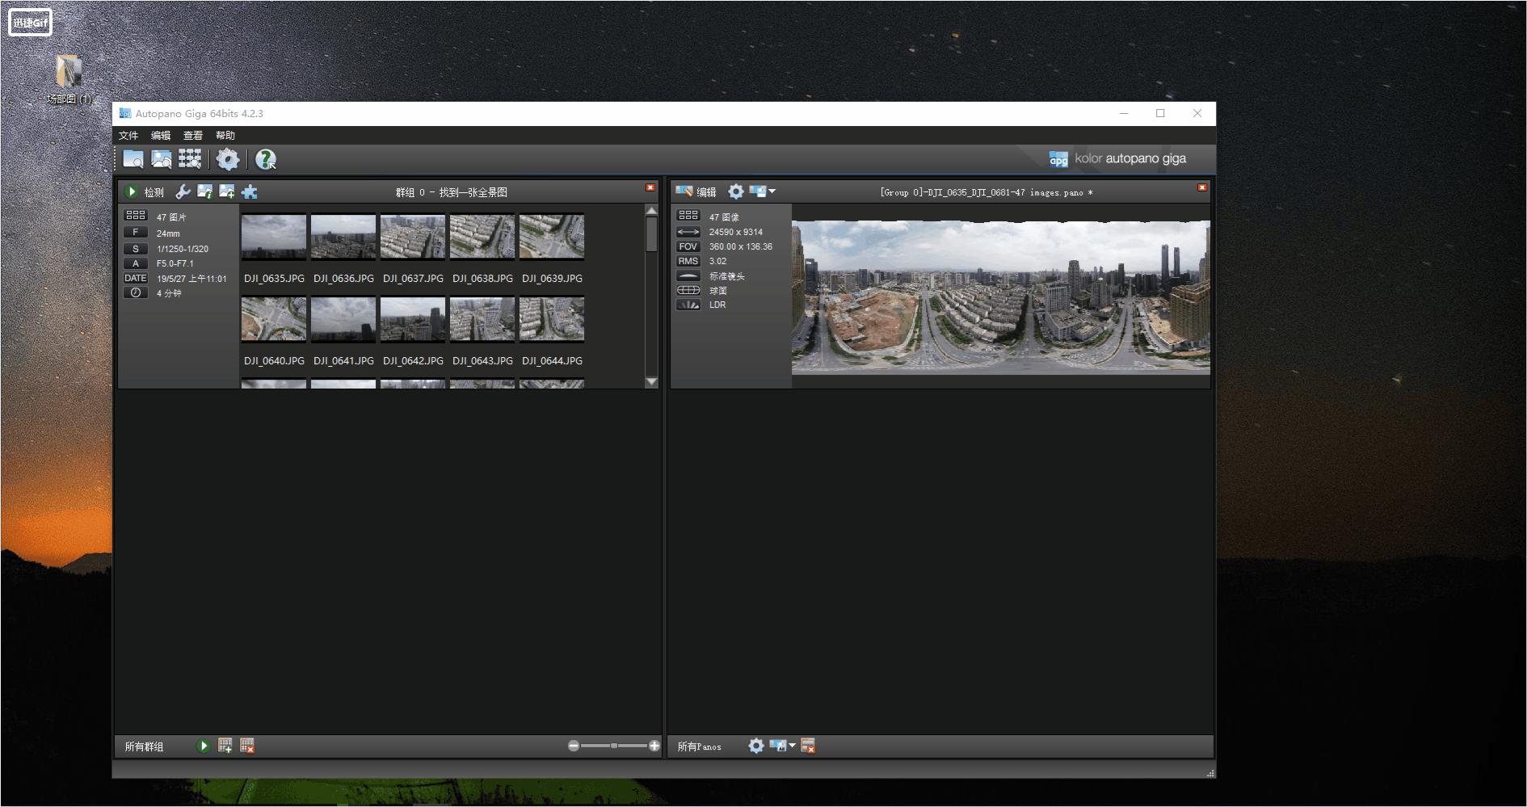Open the gigapixel grid import tool
This screenshot has width=1527, height=807.
[x=190, y=159]
